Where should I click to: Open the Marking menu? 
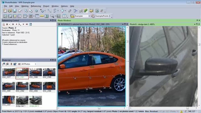pyautogui.click(x=25, y=6)
